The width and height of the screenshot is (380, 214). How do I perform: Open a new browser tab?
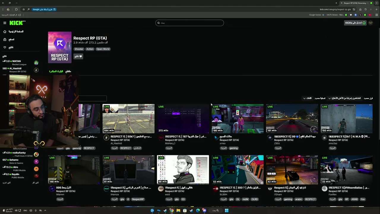pos(336,3)
